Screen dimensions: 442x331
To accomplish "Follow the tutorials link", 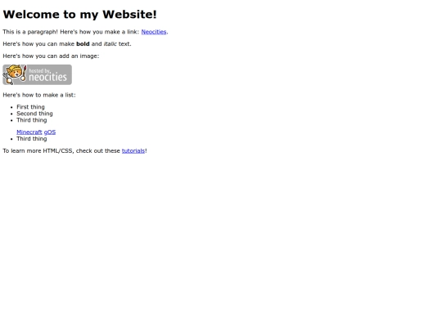I will tap(133, 151).
